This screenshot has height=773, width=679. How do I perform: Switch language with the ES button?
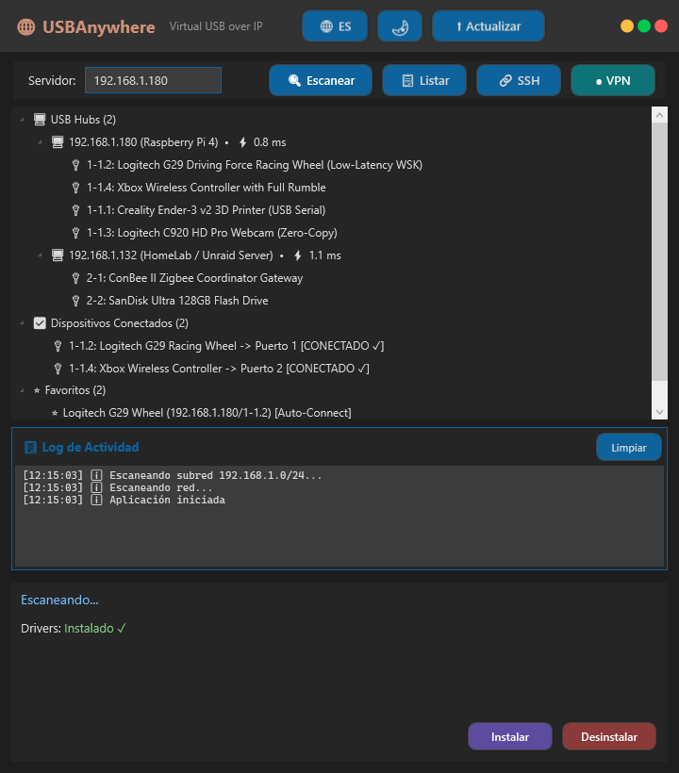pyautogui.click(x=335, y=26)
